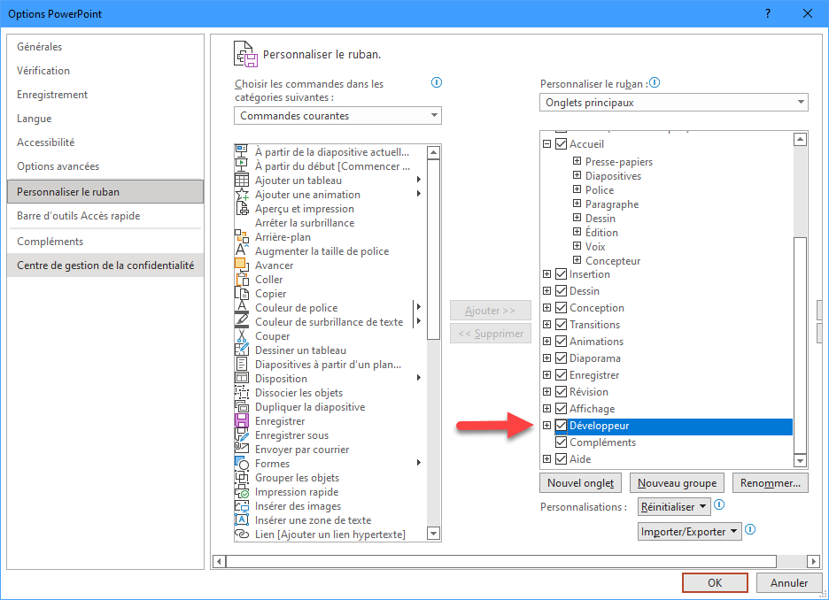Toggle the Insertion checkbox
Image resolution: width=829 pixels, height=600 pixels.
pos(561,274)
